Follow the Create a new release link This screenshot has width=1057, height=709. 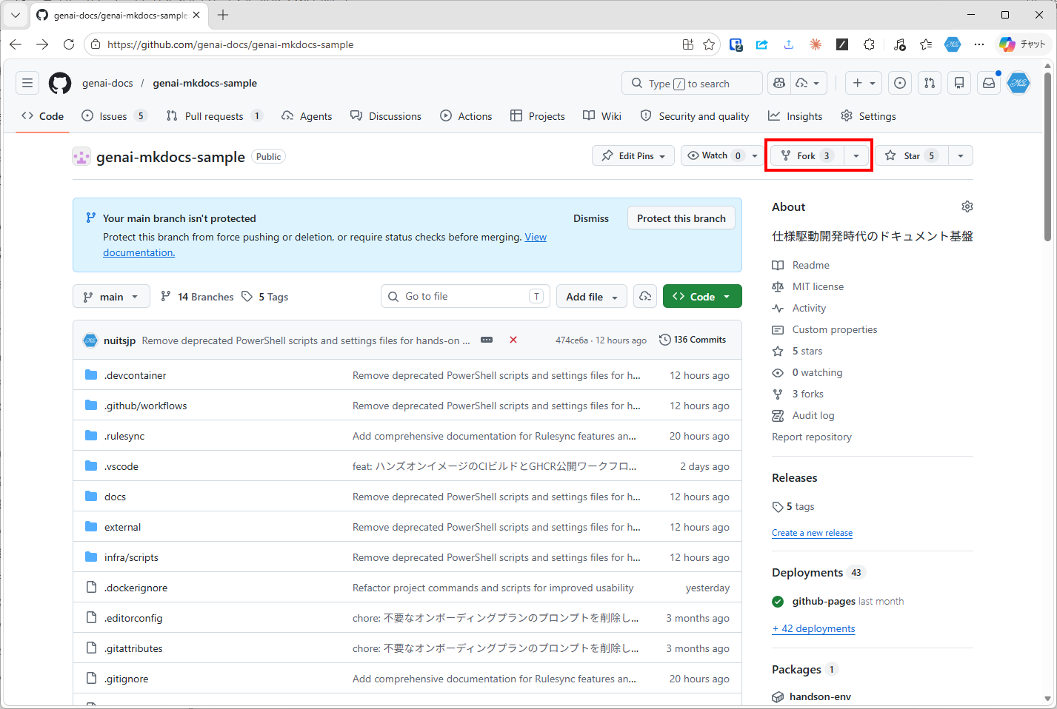coord(812,533)
